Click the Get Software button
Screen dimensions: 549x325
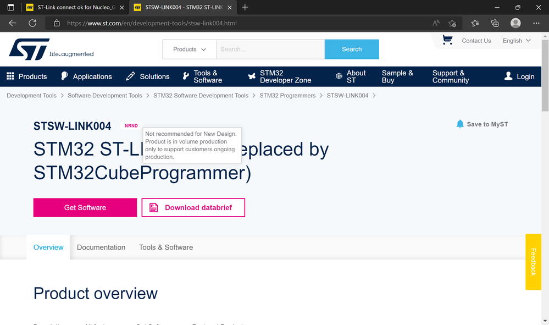[x=85, y=208]
